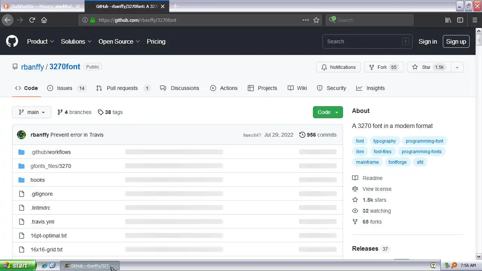The height and width of the screenshot is (271, 482).
Task: Click the watching eye icon
Action: click(x=355, y=211)
